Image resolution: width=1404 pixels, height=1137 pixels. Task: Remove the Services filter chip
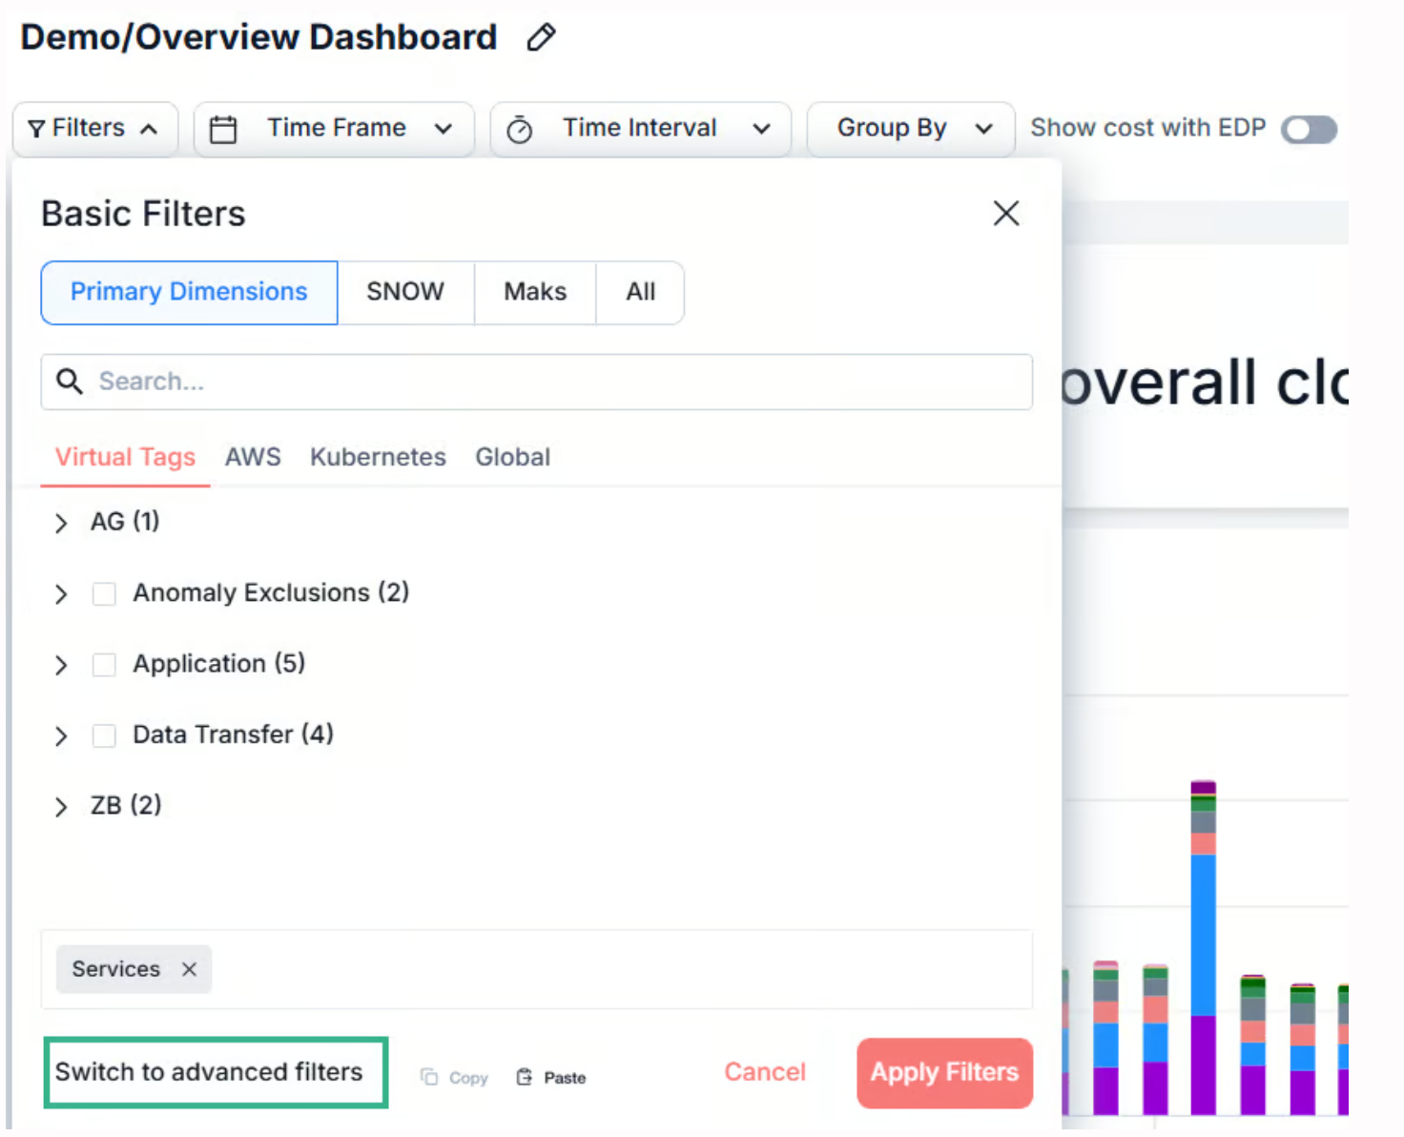tap(189, 969)
